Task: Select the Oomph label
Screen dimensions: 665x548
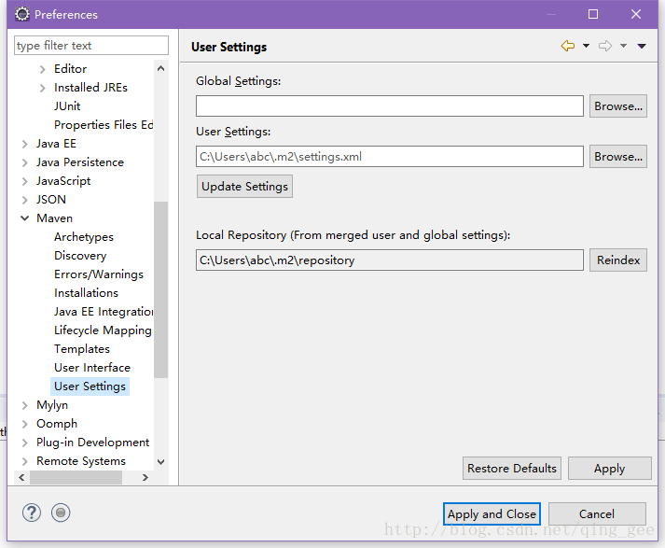Action: click(57, 424)
